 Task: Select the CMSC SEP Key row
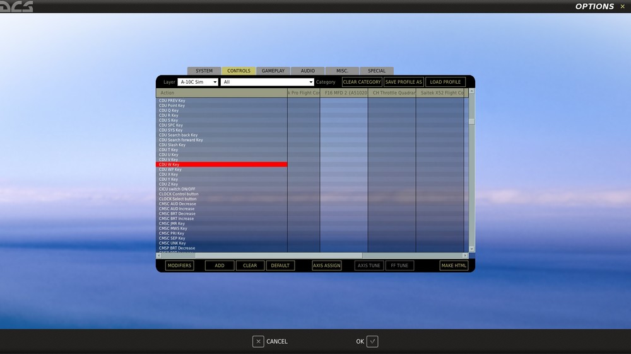click(x=221, y=238)
